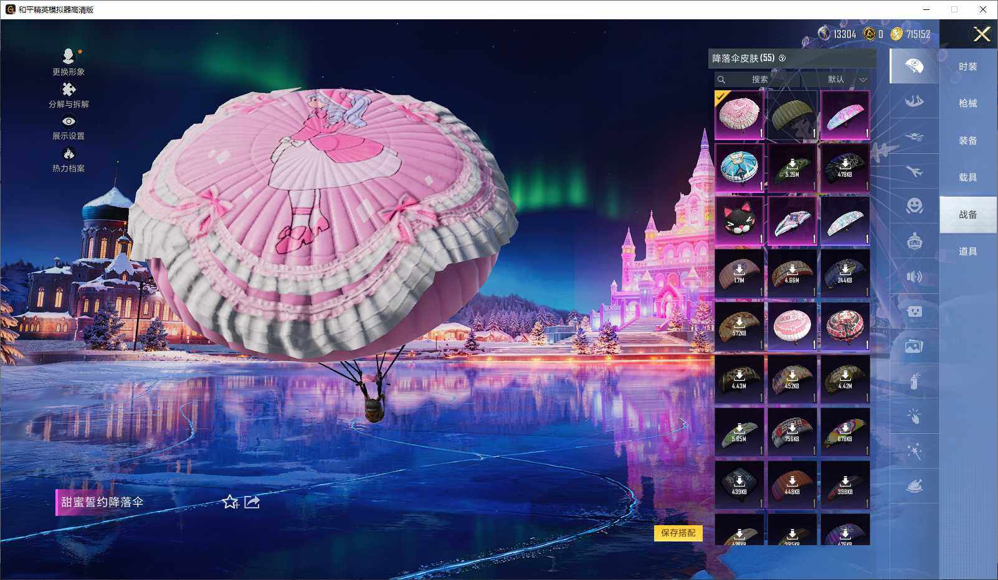This screenshot has height=580, width=998.
Task: Open the roast chicken category icon
Action: (914, 486)
